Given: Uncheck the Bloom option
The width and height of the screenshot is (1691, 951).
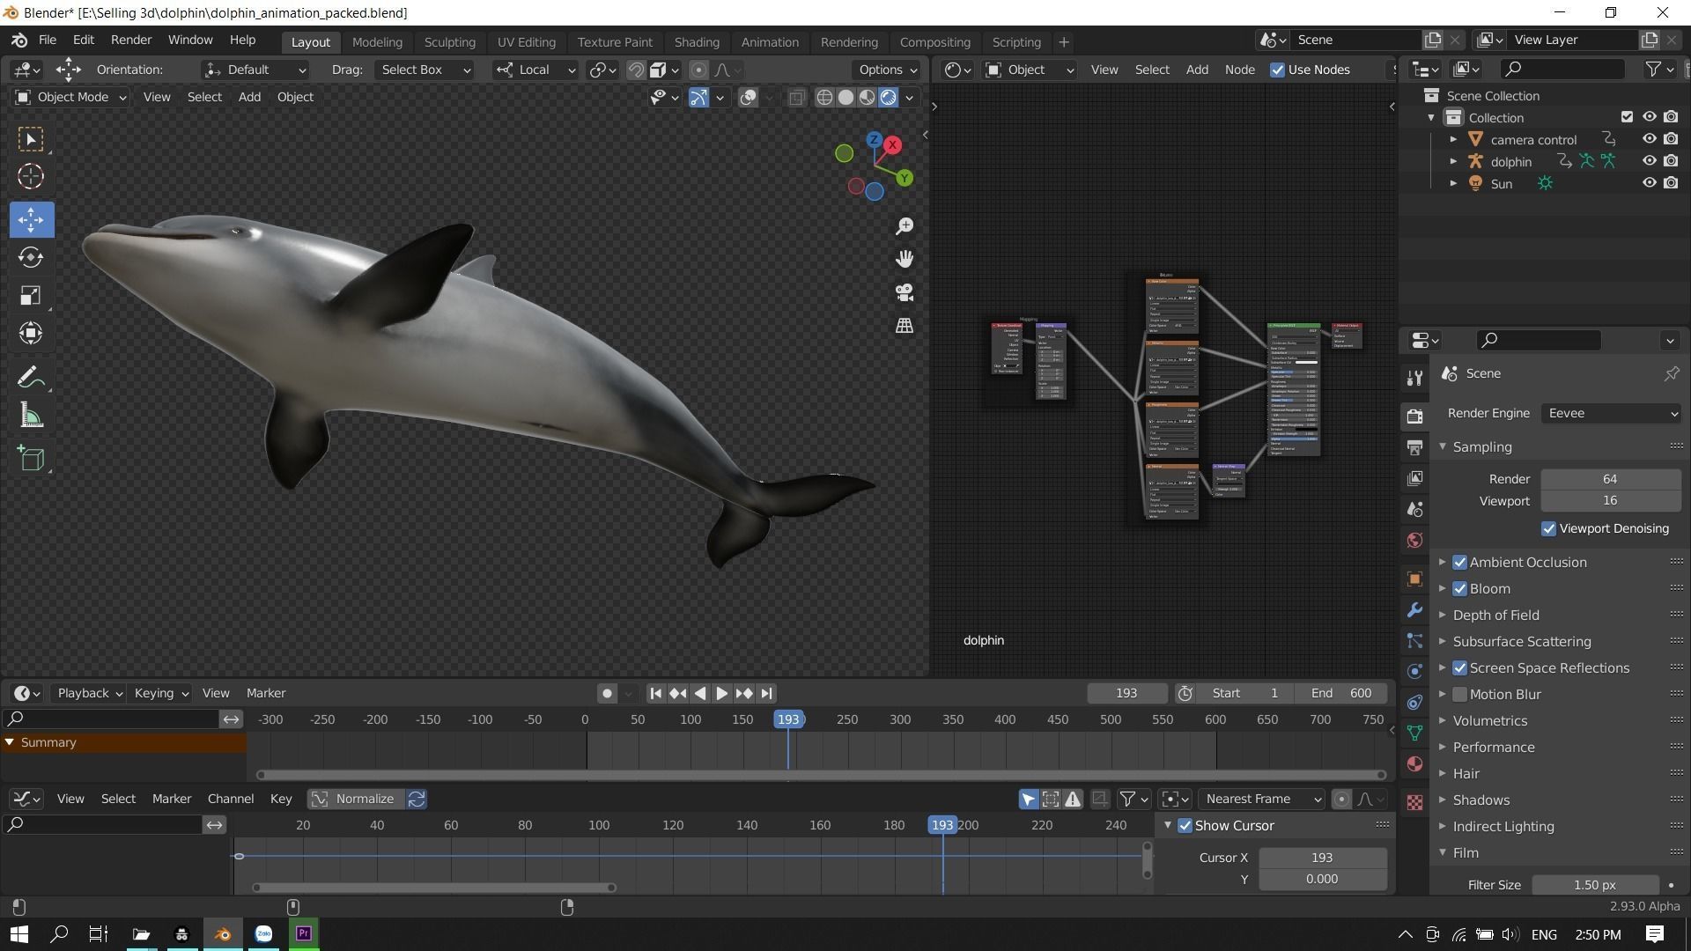Looking at the screenshot, I should (x=1459, y=588).
